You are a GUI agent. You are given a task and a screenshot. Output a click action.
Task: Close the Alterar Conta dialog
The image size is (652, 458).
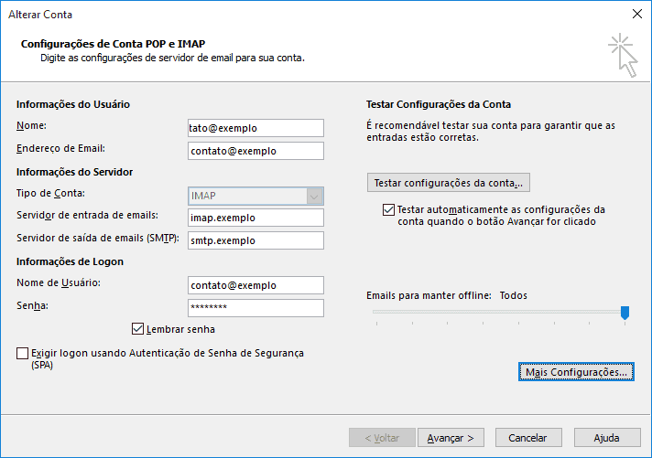coord(636,14)
